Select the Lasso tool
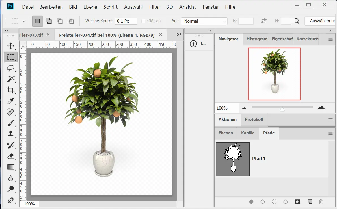This screenshot has height=209, width=337. pyautogui.click(x=11, y=68)
